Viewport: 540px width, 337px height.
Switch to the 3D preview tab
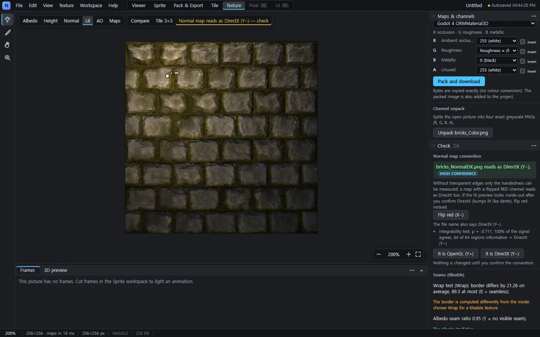coord(55,270)
